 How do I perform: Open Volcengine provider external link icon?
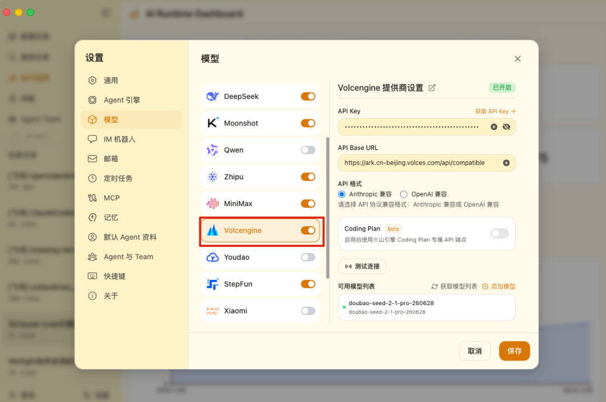coord(432,88)
